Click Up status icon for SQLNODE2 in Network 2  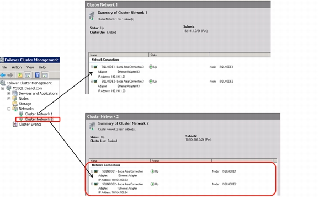(152, 184)
